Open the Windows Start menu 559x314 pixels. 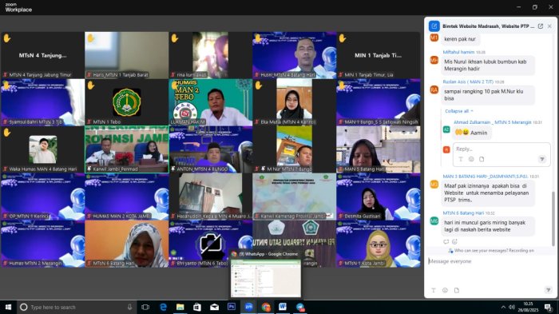(x=8, y=307)
